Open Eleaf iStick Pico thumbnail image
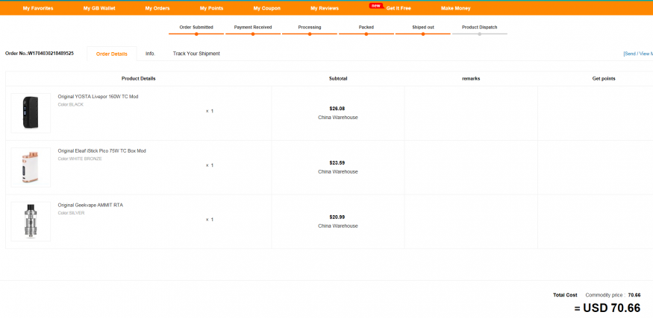 point(31,167)
